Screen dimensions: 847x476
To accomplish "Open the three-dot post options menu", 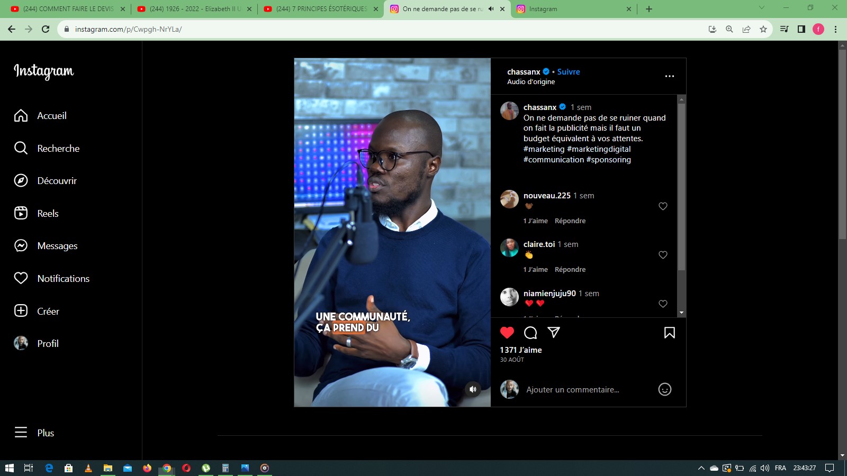I will click(x=669, y=76).
